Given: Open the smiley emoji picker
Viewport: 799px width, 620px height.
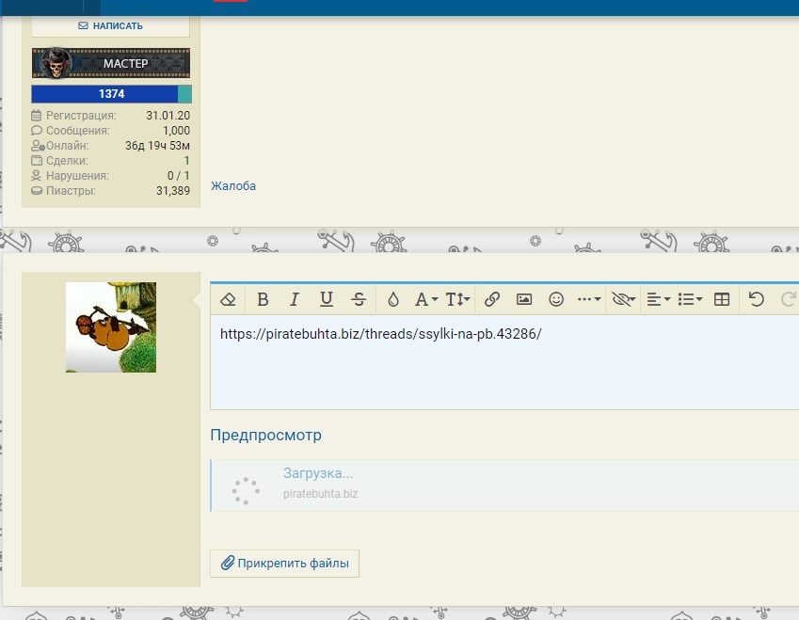Looking at the screenshot, I should pyautogui.click(x=556, y=299).
